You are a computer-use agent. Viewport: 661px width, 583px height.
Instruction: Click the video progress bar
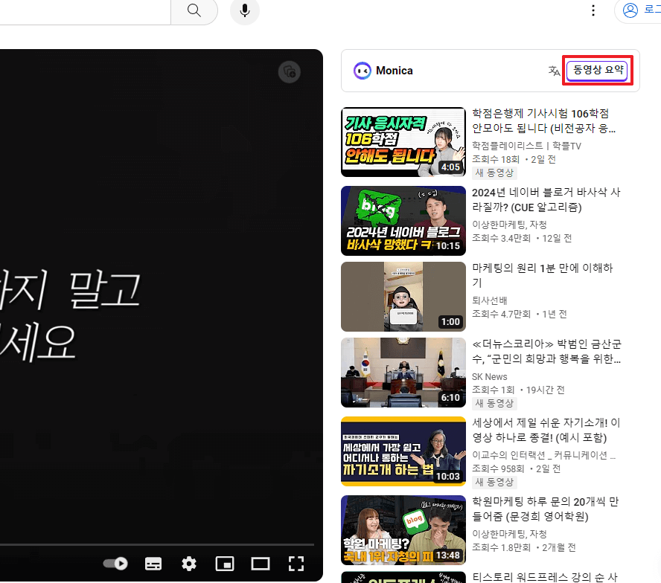coord(160,545)
